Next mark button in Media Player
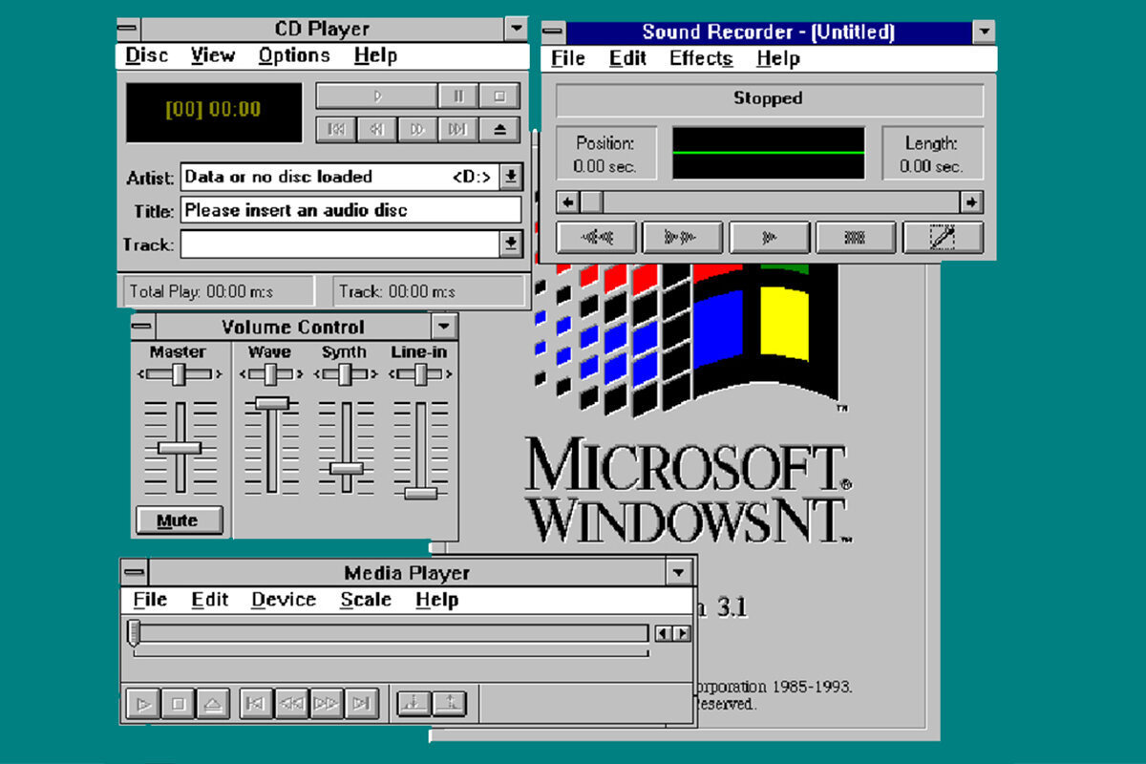1146x764 pixels. [x=361, y=705]
